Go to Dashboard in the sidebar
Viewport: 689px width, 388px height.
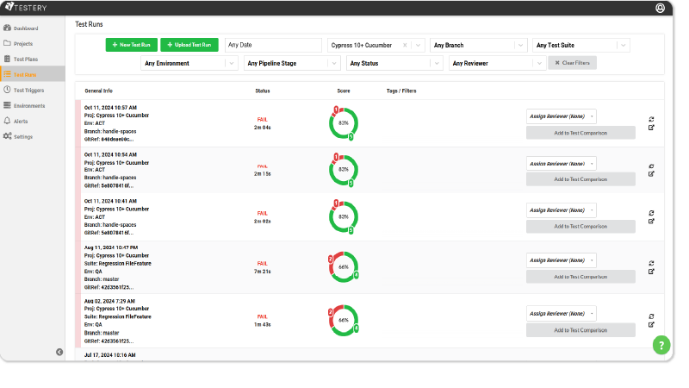point(31,28)
